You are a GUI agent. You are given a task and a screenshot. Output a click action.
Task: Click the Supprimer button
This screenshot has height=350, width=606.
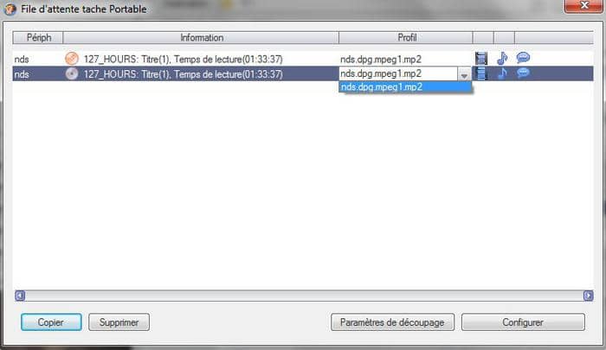point(119,322)
